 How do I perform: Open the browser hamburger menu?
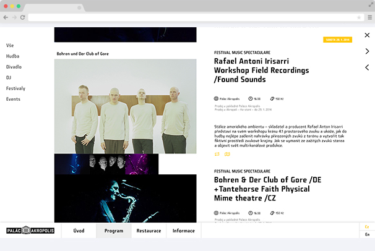coord(368,17)
